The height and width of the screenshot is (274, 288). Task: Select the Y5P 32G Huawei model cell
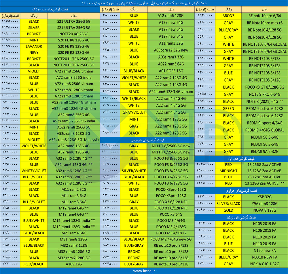click(265, 197)
